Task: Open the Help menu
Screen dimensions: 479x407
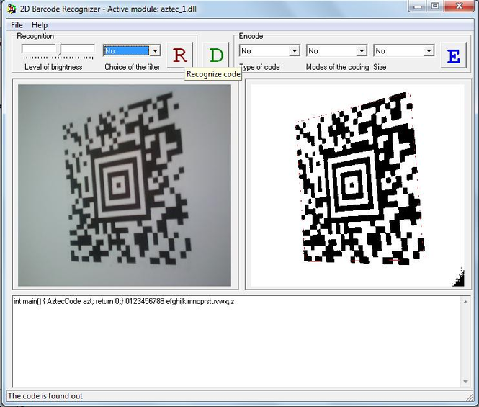Action: (x=40, y=25)
